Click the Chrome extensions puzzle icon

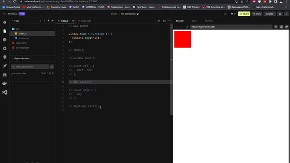click(x=270, y=1)
